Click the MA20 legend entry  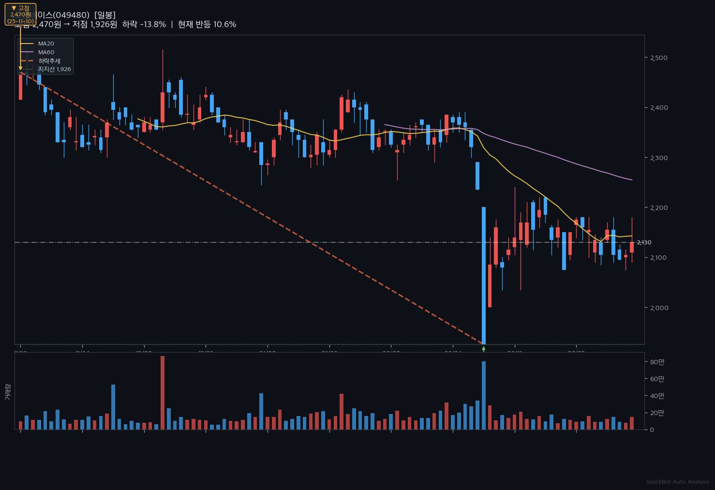[x=46, y=44]
